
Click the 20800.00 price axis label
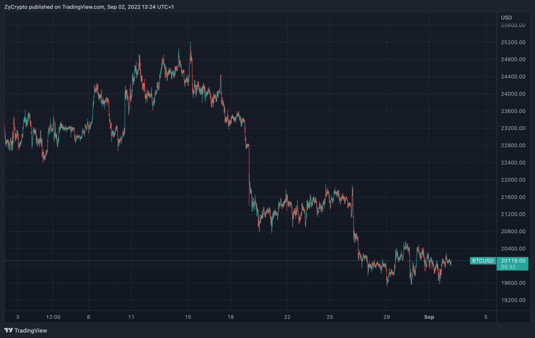click(x=513, y=231)
